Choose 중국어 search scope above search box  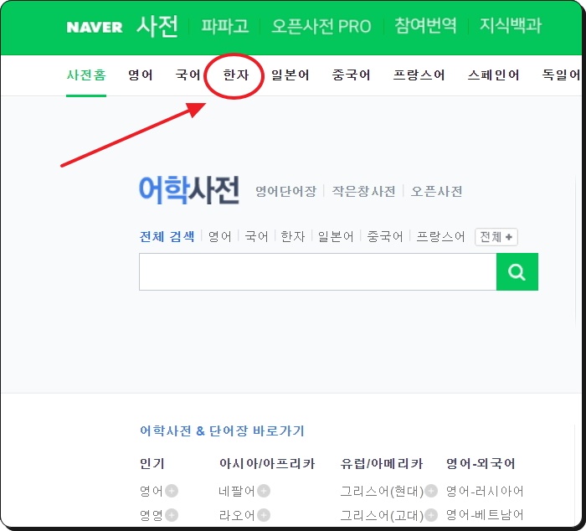tap(385, 237)
